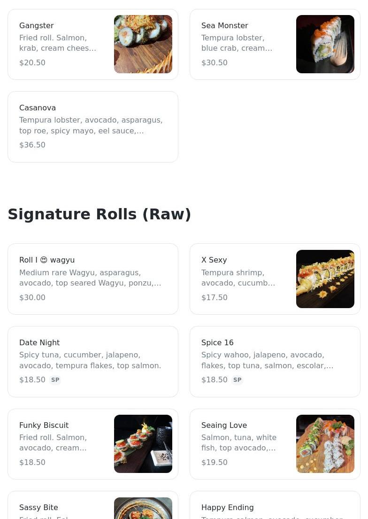
Task: Open the Sea Monster roll photo
Action: point(325,44)
